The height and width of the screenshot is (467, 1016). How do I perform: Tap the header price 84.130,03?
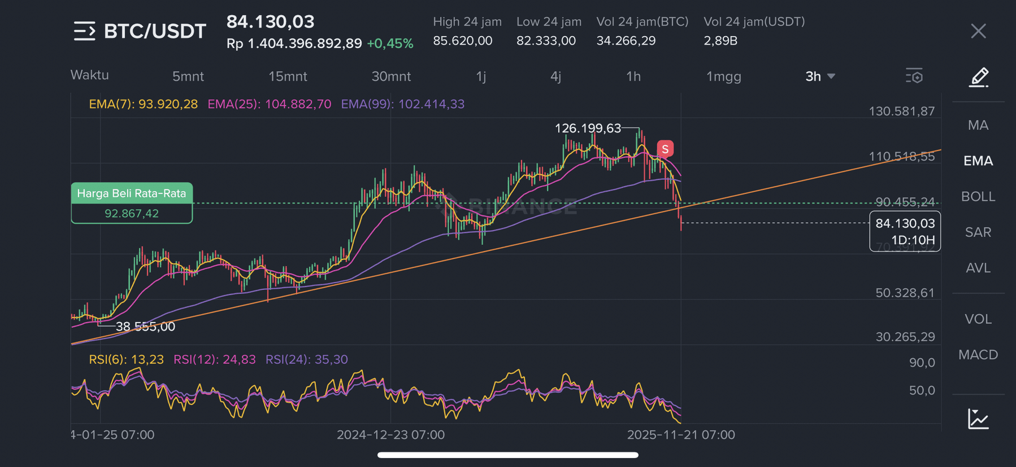[270, 22]
